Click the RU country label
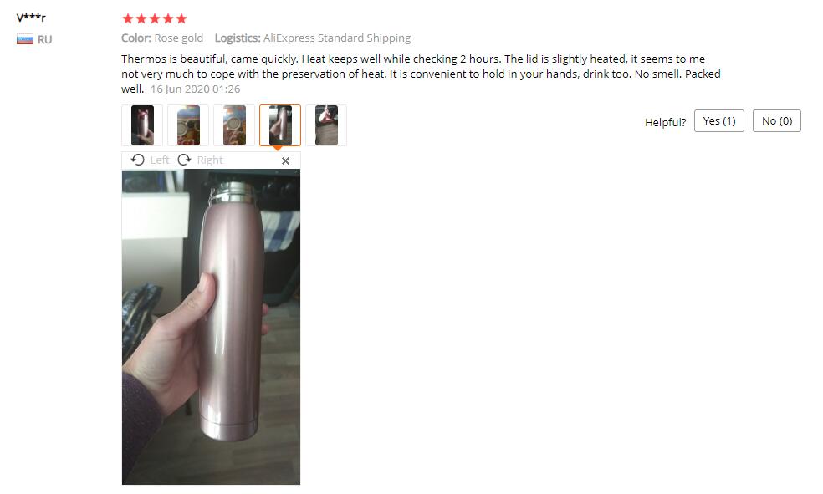The image size is (823, 494). tap(44, 40)
